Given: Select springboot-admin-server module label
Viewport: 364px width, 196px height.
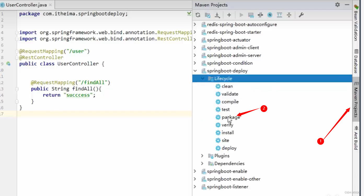Looking at the screenshot, I should [x=234, y=55].
